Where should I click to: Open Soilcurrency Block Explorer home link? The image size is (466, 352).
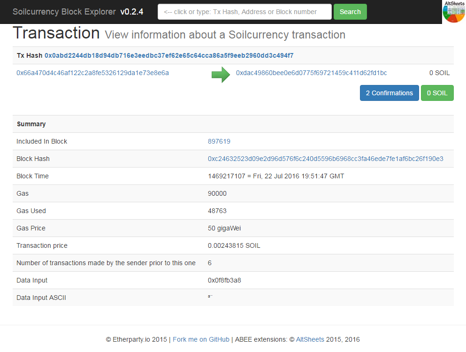point(64,12)
